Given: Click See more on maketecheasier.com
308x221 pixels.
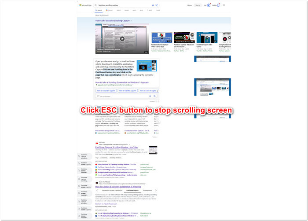Looking at the screenshot, I should (106, 204).
